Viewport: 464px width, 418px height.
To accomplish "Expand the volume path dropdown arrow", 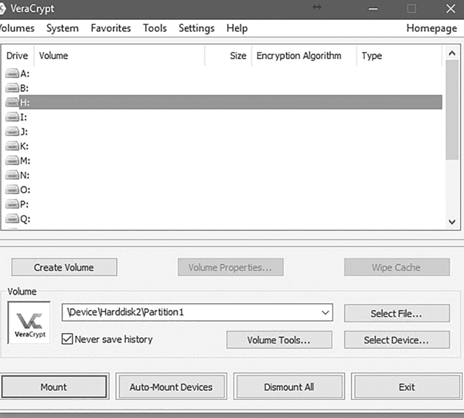I will click(325, 312).
